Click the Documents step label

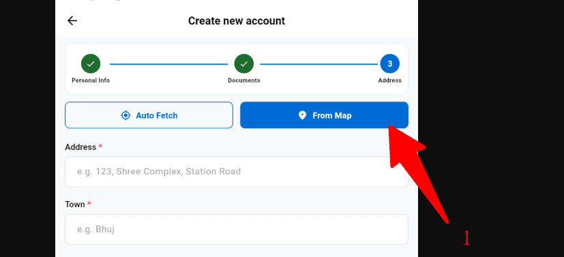click(x=244, y=80)
